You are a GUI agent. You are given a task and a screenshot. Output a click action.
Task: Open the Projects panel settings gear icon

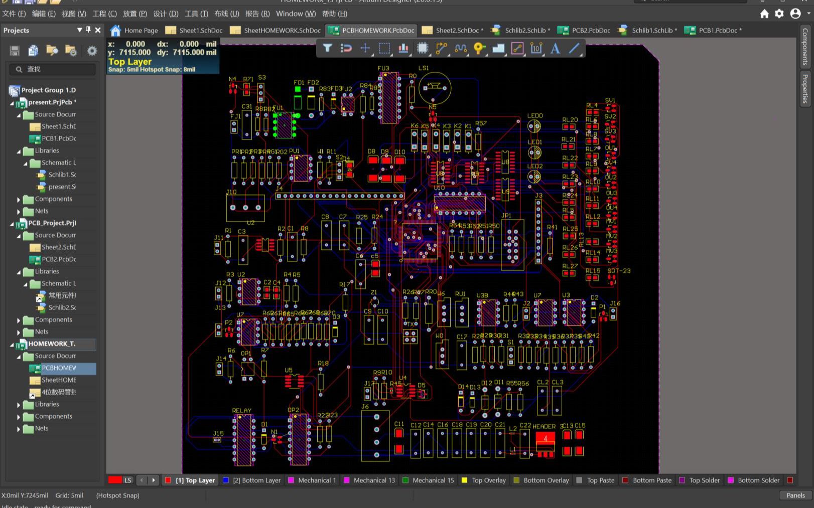coord(92,50)
